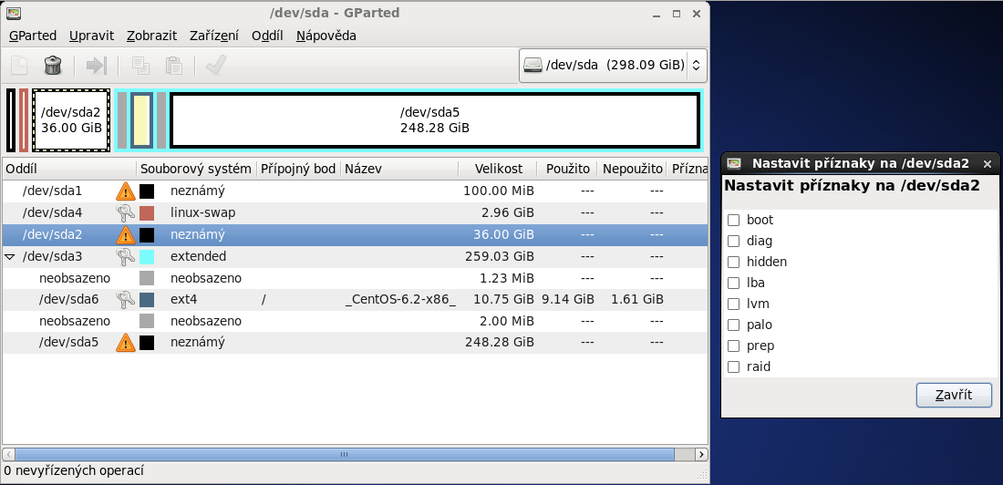Click the Resize/Move arrow toolbar icon

98,66
